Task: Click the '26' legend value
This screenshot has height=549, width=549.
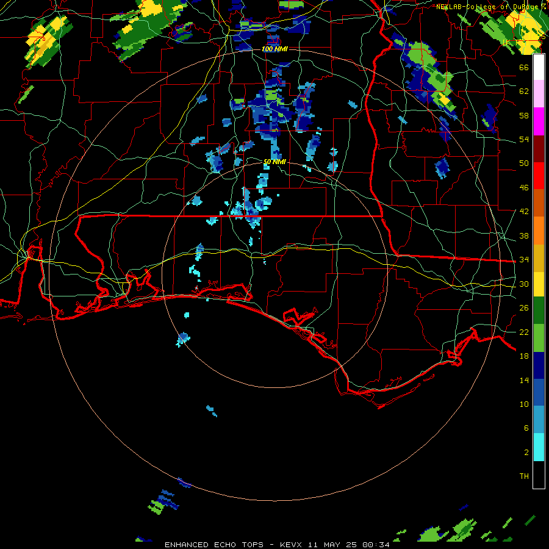Action: [x=524, y=308]
